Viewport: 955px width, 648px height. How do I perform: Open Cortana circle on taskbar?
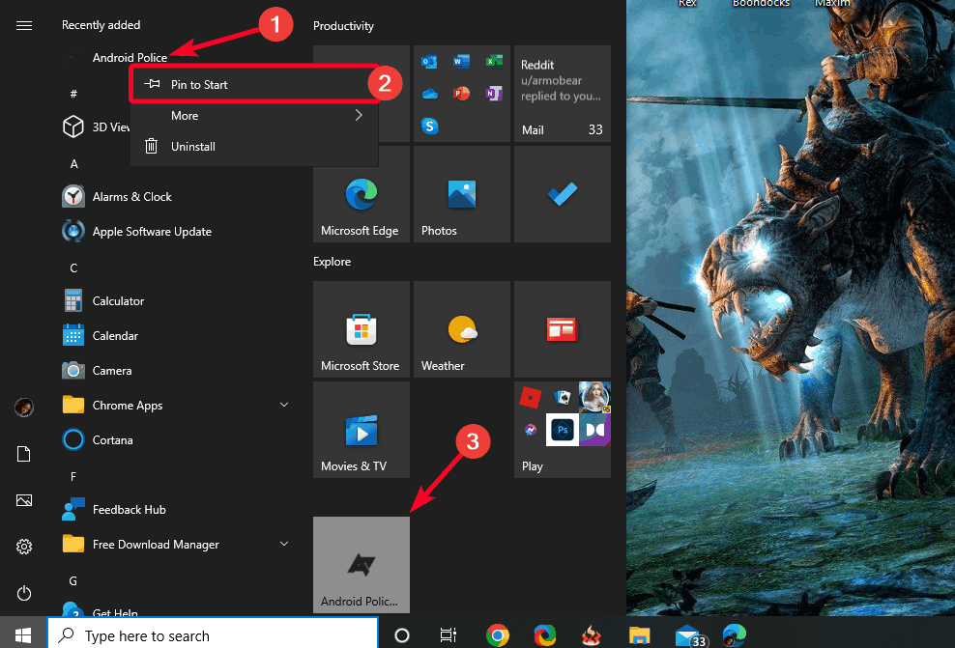click(x=402, y=635)
